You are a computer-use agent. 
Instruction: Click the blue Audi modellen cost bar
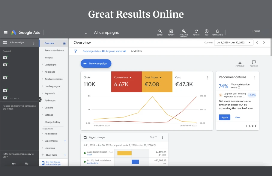click(x=135, y=162)
